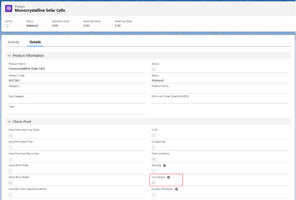The height and width of the screenshot is (200, 296).
Task: Toggle the Lot Tracked checkbox
Action: [x=153, y=183]
